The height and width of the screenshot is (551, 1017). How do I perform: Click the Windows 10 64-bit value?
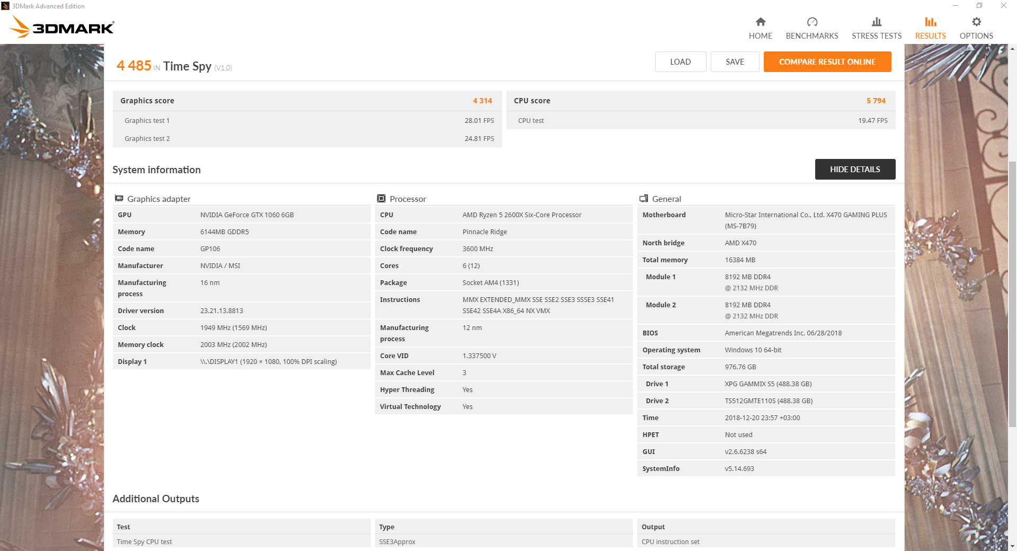click(x=753, y=350)
